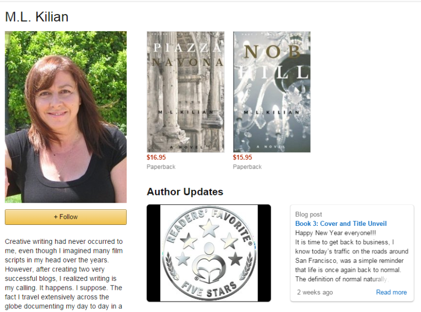Viewport: 421px width, 312px height.
Task: Click the + Follow button
Action: point(66,217)
